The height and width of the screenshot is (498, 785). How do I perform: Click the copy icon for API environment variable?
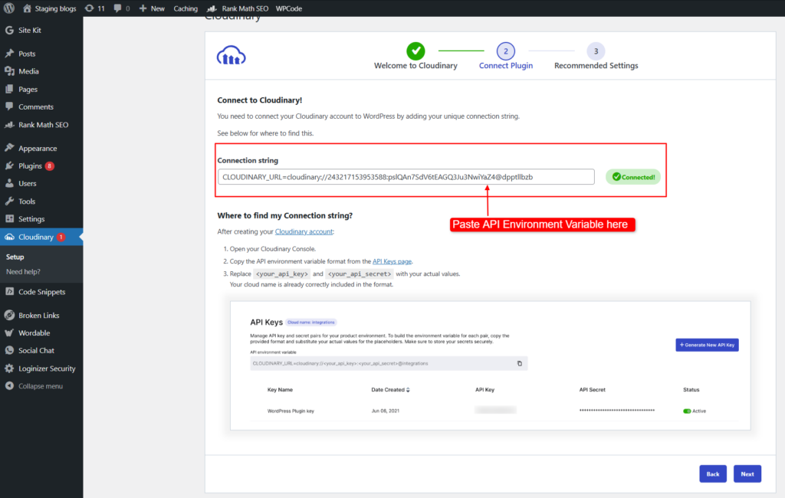(520, 363)
